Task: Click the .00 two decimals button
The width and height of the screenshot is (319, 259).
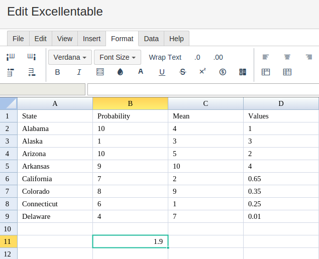Action: [218, 57]
